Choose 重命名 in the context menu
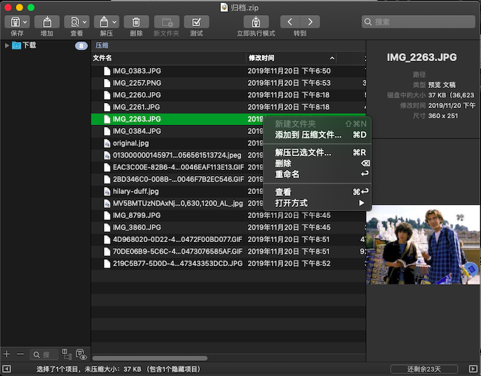The width and height of the screenshot is (481, 376). click(287, 174)
